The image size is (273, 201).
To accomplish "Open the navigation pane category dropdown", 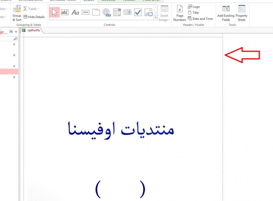I will click(11, 31).
